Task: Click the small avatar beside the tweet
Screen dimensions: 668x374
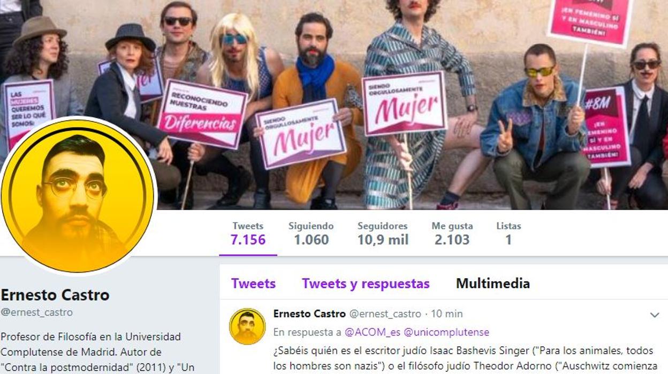Action: 247,326
